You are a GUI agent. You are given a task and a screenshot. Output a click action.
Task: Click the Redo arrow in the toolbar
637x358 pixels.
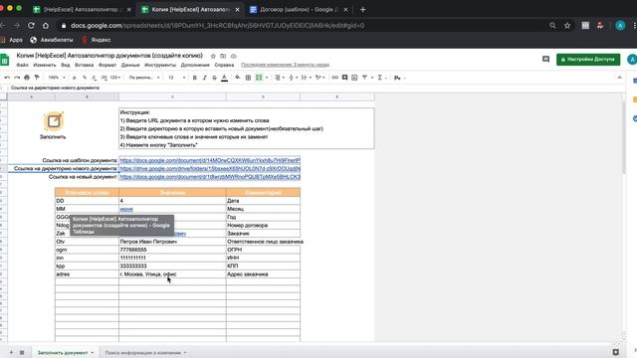pos(17,78)
